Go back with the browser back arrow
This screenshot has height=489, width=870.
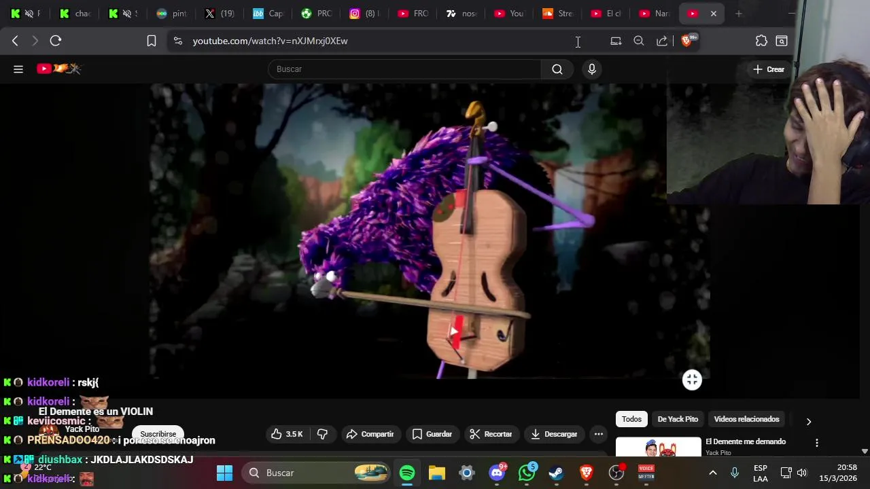click(15, 41)
